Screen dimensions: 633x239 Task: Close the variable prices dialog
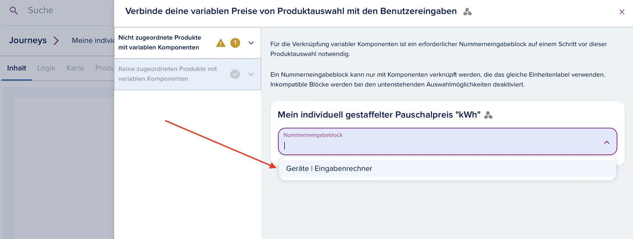coord(622,12)
